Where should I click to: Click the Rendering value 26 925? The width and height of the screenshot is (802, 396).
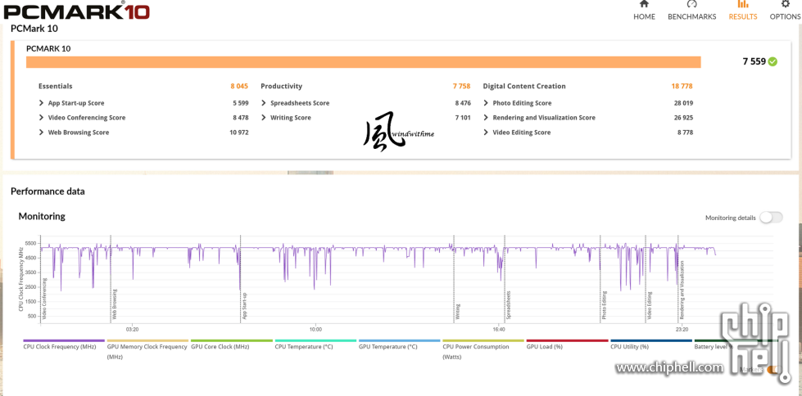tap(683, 118)
